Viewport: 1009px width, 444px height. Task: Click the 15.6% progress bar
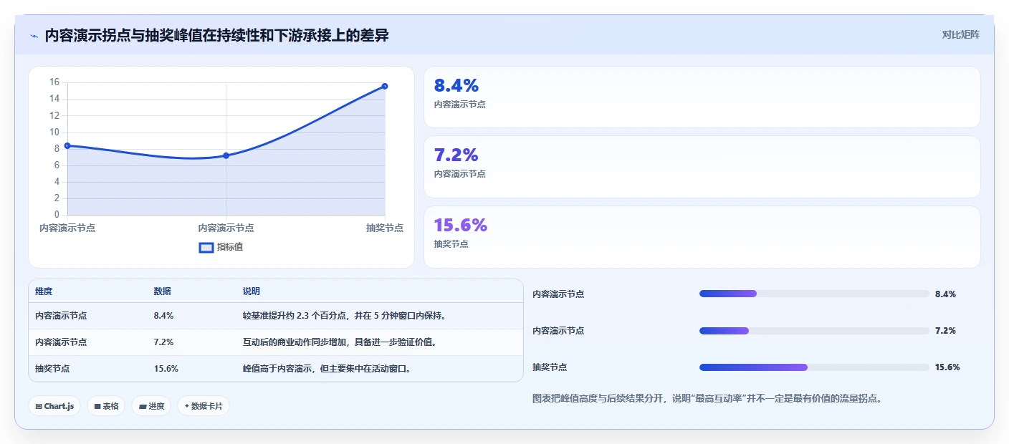(814, 367)
